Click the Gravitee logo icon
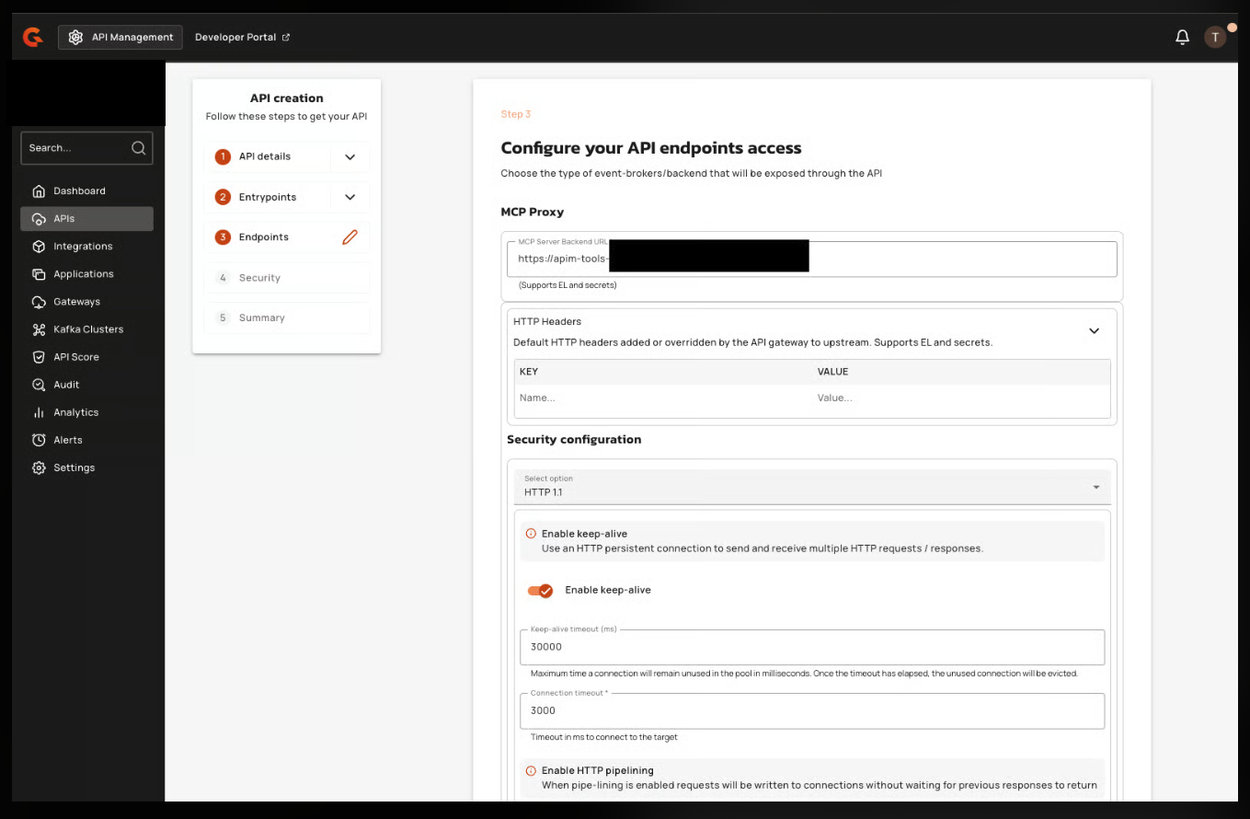This screenshot has height=819, width=1250. point(33,37)
